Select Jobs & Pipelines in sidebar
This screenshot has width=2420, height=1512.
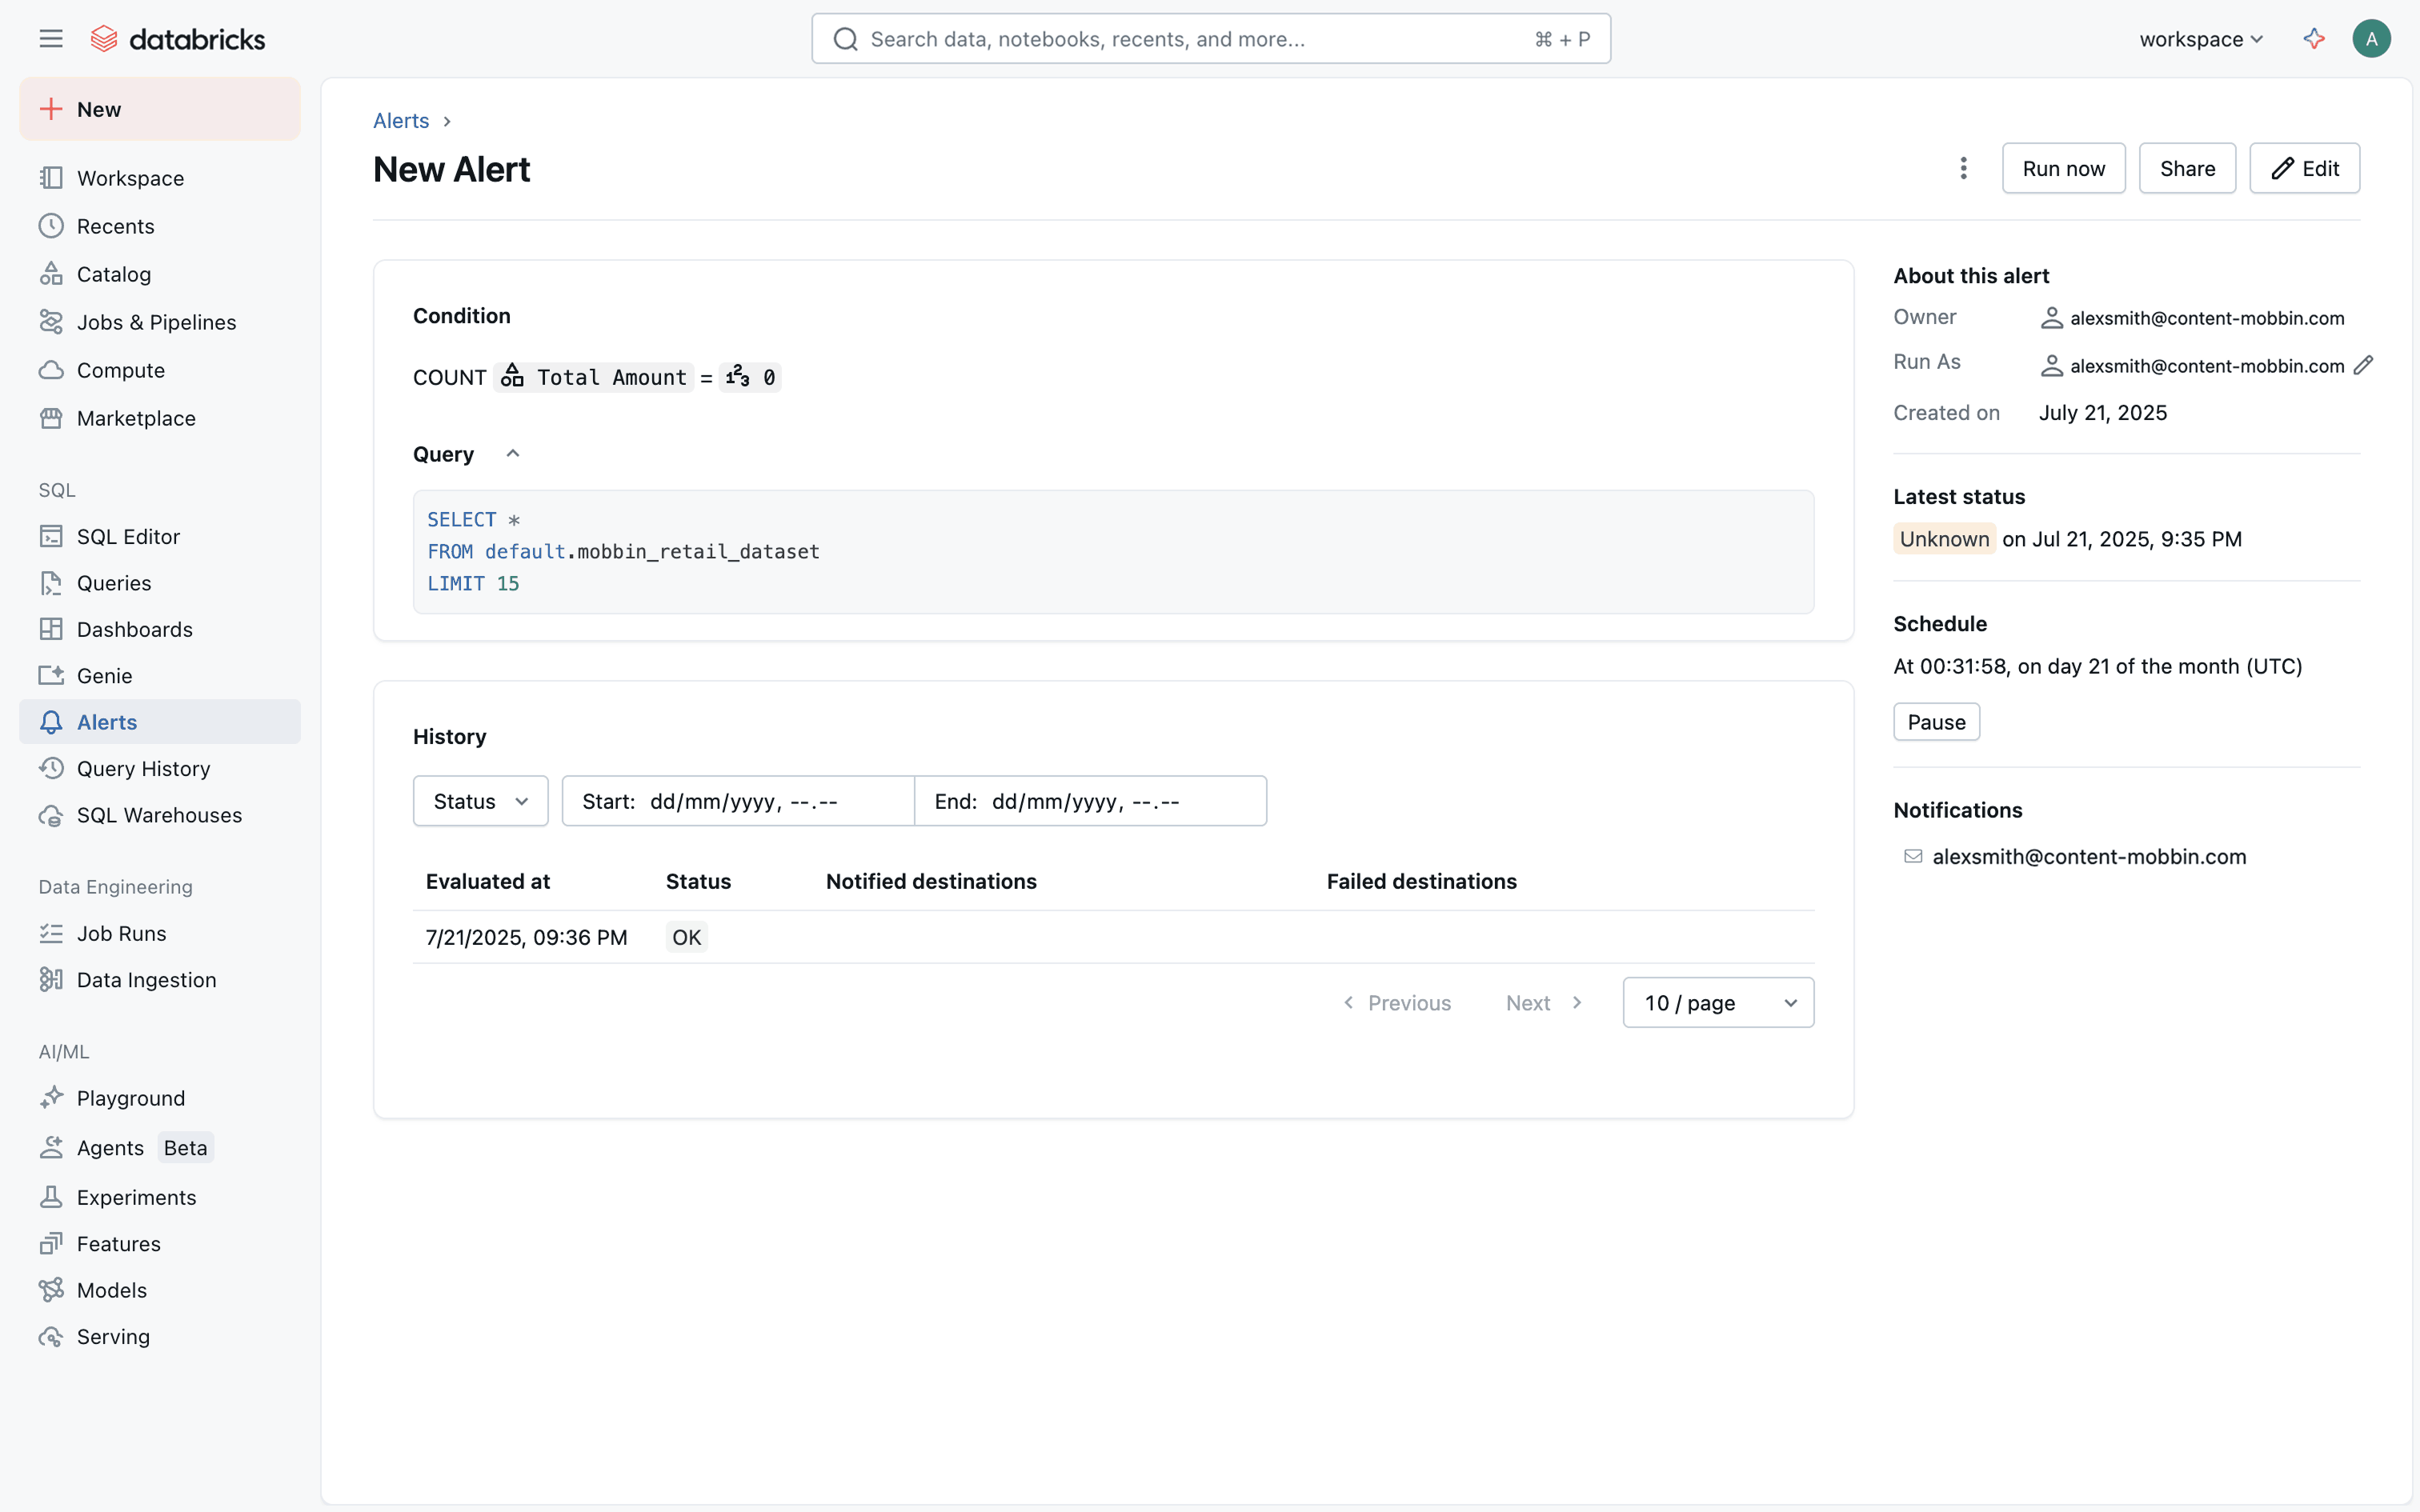click(156, 322)
